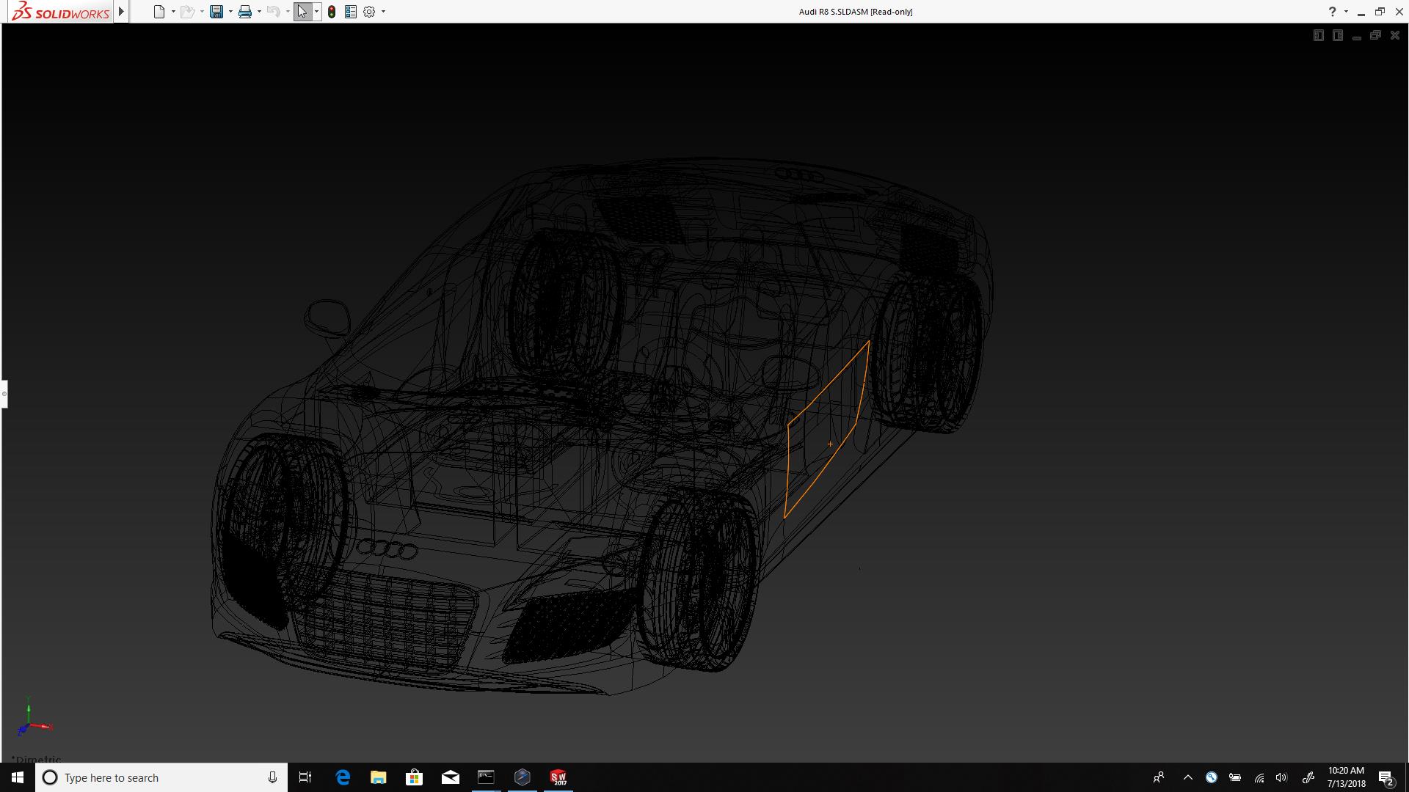Image resolution: width=1409 pixels, height=792 pixels.
Task: Open SolidWorks 2017 in the taskbar
Action: pyautogui.click(x=558, y=777)
